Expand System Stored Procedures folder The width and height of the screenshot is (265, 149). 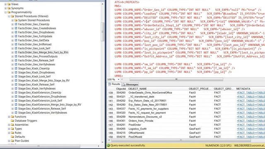tap(12, 20)
